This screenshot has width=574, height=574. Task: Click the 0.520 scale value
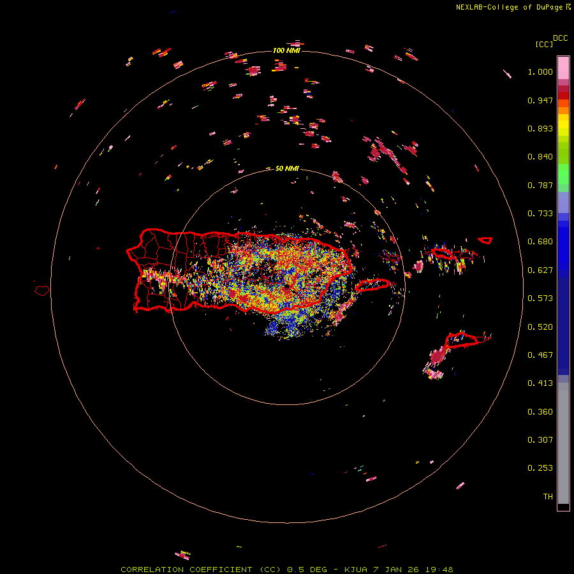click(x=540, y=327)
